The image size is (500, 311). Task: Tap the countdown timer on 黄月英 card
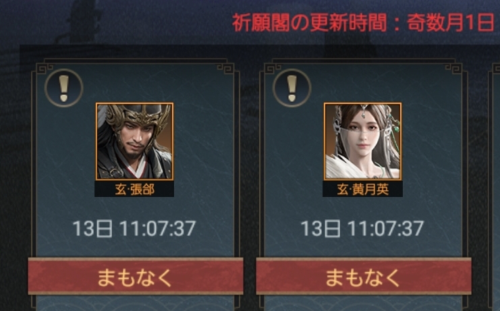pyautogui.click(x=362, y=229)
